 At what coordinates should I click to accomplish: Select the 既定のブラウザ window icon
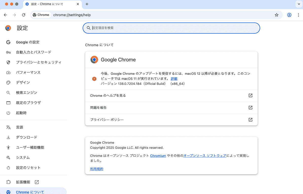coord(8,103)
